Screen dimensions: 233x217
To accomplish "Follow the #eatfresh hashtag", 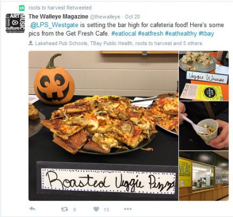I will (151, 34).
